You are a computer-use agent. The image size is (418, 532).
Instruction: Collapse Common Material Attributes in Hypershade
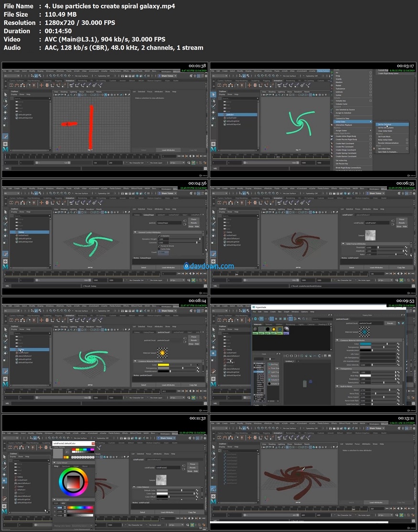point(337,340)
